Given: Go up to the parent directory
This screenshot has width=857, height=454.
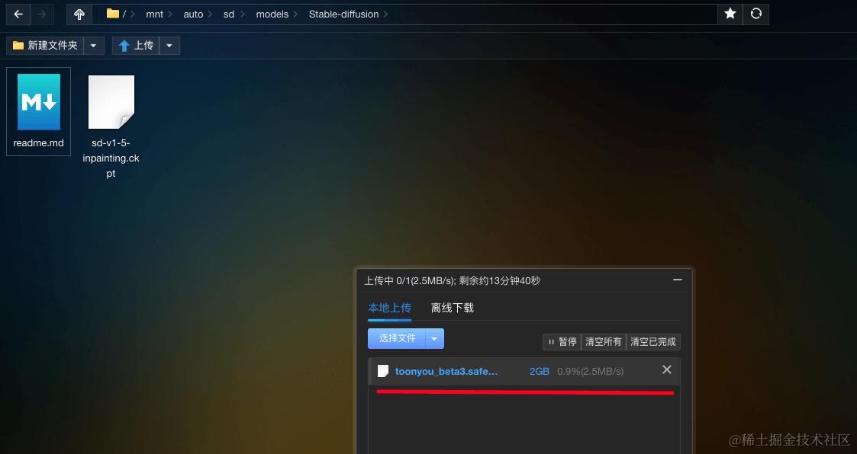Looking at the screenshot, I should click(79, 14).
